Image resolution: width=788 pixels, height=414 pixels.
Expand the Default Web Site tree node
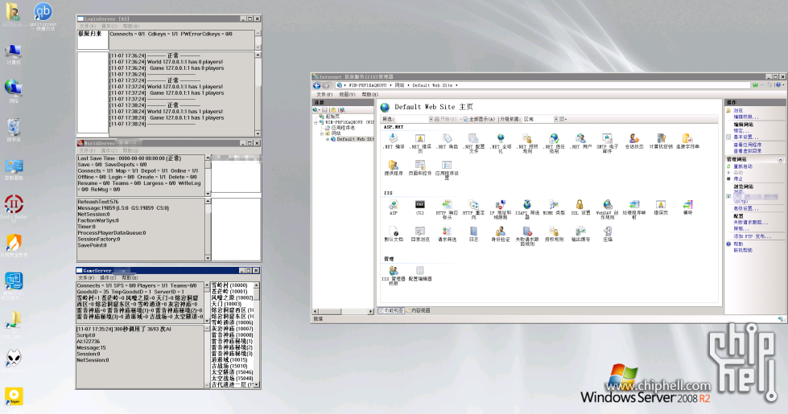tap(328, 139)
